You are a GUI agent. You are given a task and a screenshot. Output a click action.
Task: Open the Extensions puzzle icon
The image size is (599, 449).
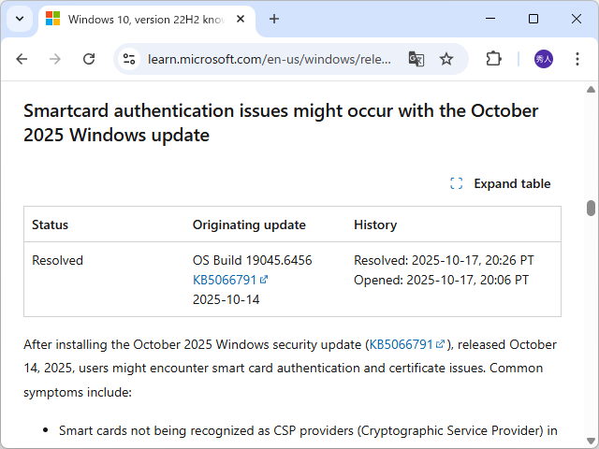493,59
